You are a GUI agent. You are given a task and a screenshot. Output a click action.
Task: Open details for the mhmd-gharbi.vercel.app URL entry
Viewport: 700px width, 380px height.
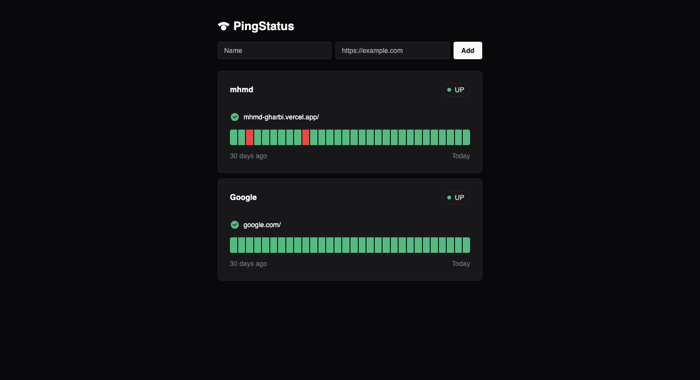[x=281, y=117]
